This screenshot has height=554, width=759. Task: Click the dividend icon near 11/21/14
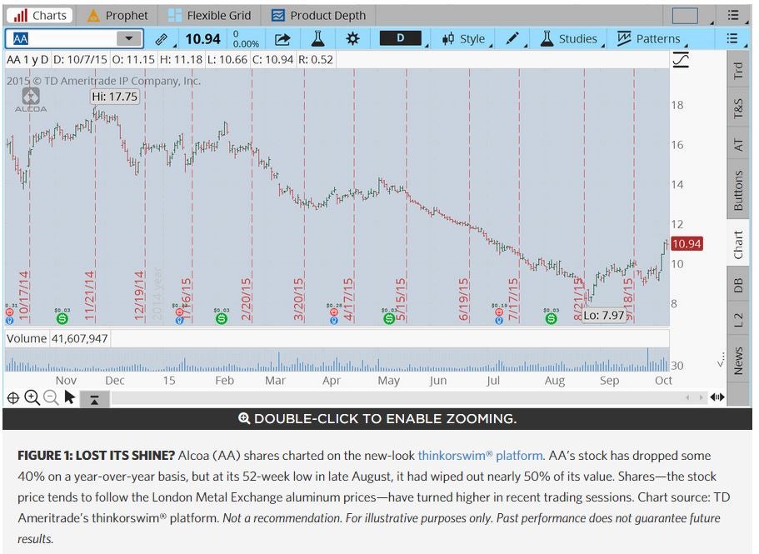tap(62, 318)
